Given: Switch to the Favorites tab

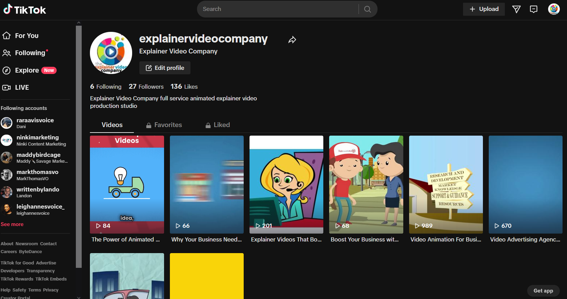Looking at the screenshot, I should click(164, 125).
